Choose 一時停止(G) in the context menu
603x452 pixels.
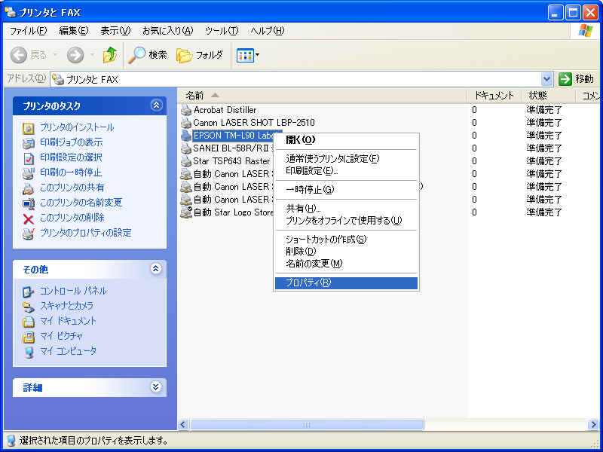click(346, 190)
